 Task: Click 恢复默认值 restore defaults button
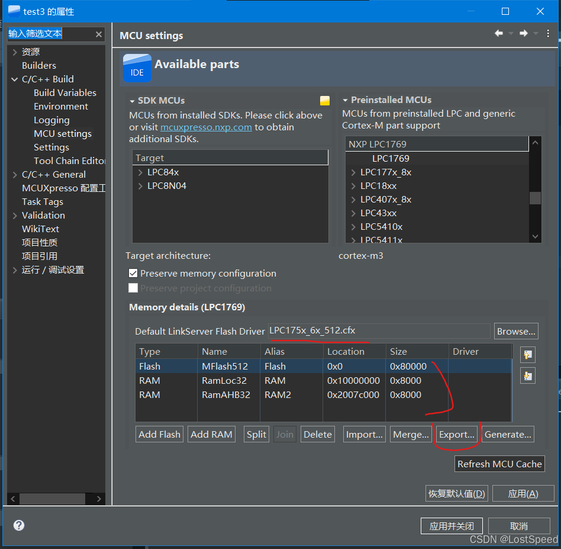457,493
